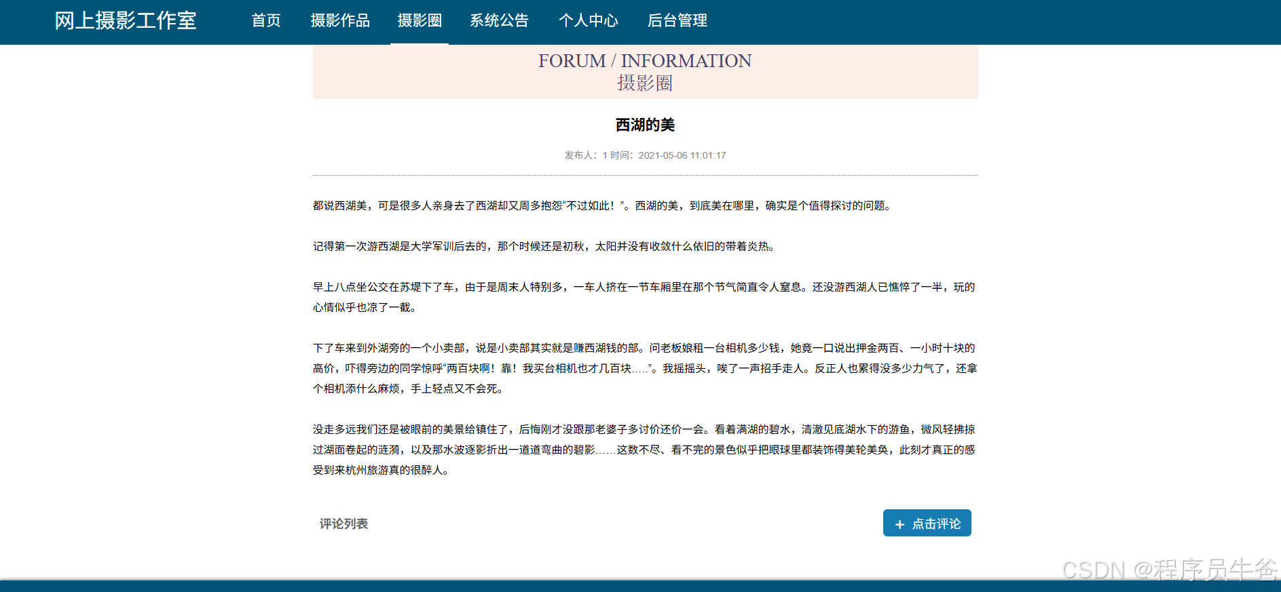1281x592 pixels.
Task: Click paragraph starting 下了车来到外湖旁
Action: click(645, 368)
